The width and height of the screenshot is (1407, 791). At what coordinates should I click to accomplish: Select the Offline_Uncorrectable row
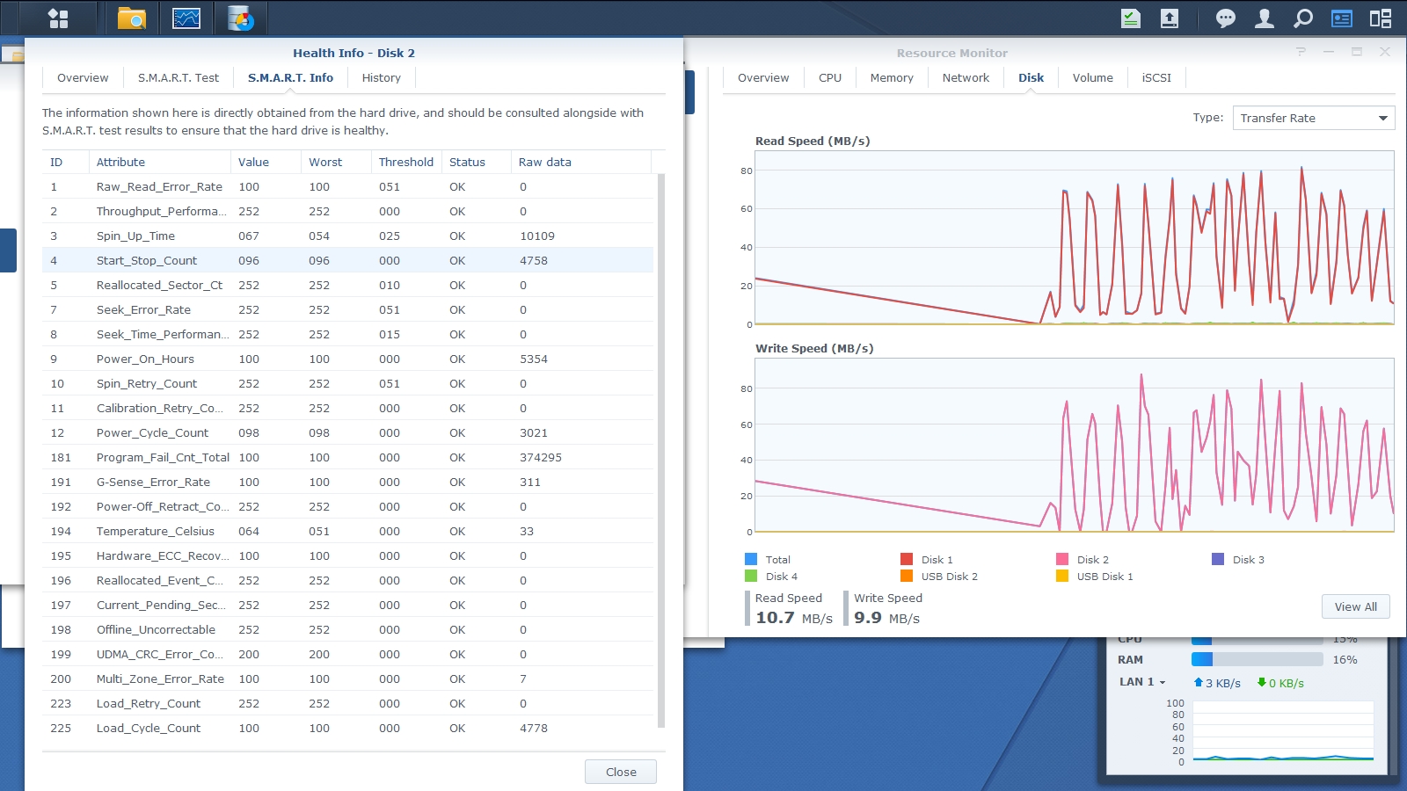point(347,629)
